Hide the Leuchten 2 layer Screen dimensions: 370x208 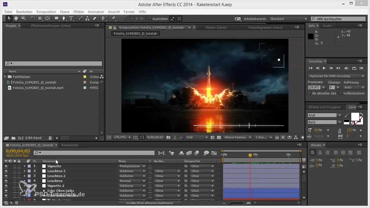pos(6,176)
